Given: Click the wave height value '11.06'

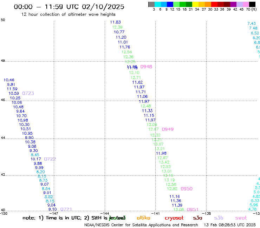Looking at the screenshot, I should [142, 97].
